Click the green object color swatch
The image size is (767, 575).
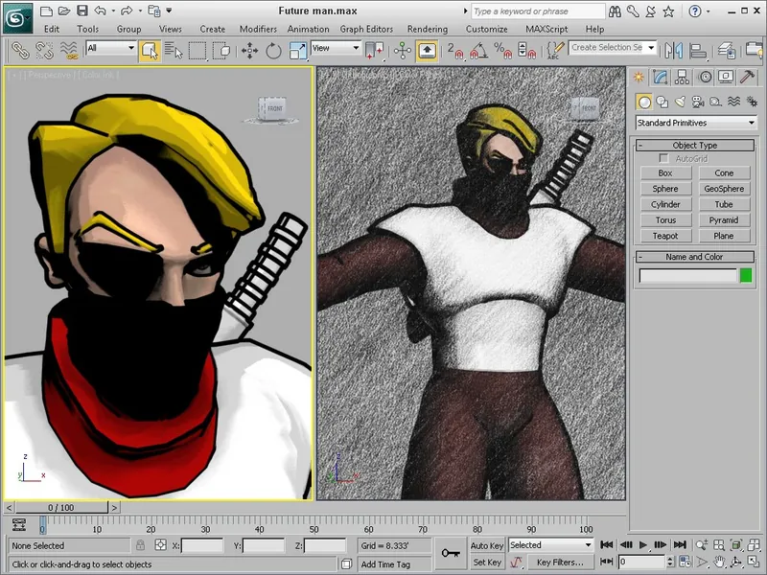coord(746,276)
